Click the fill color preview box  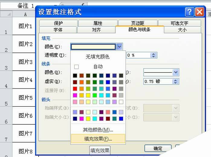(x=93, y=47)
